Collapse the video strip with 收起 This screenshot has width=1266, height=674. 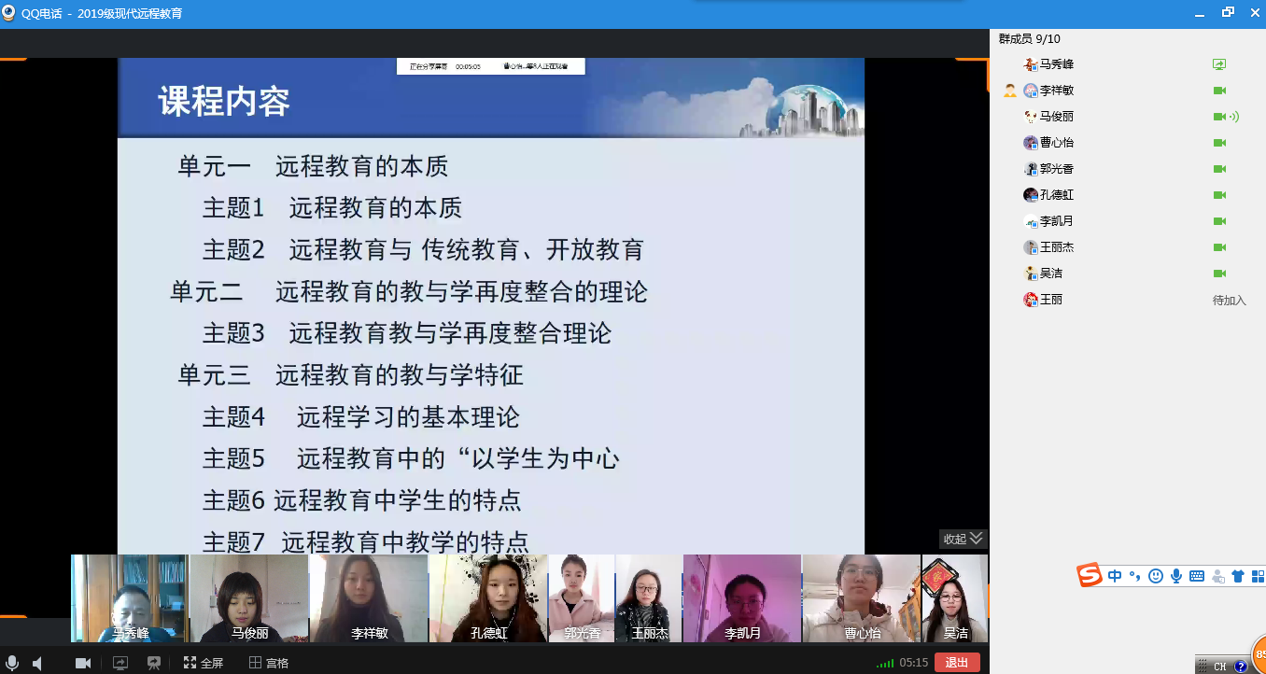963,539
